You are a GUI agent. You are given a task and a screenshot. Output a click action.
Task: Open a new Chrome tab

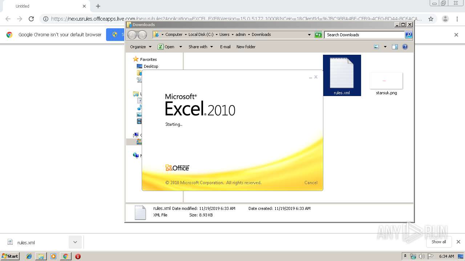coord(98,6)
